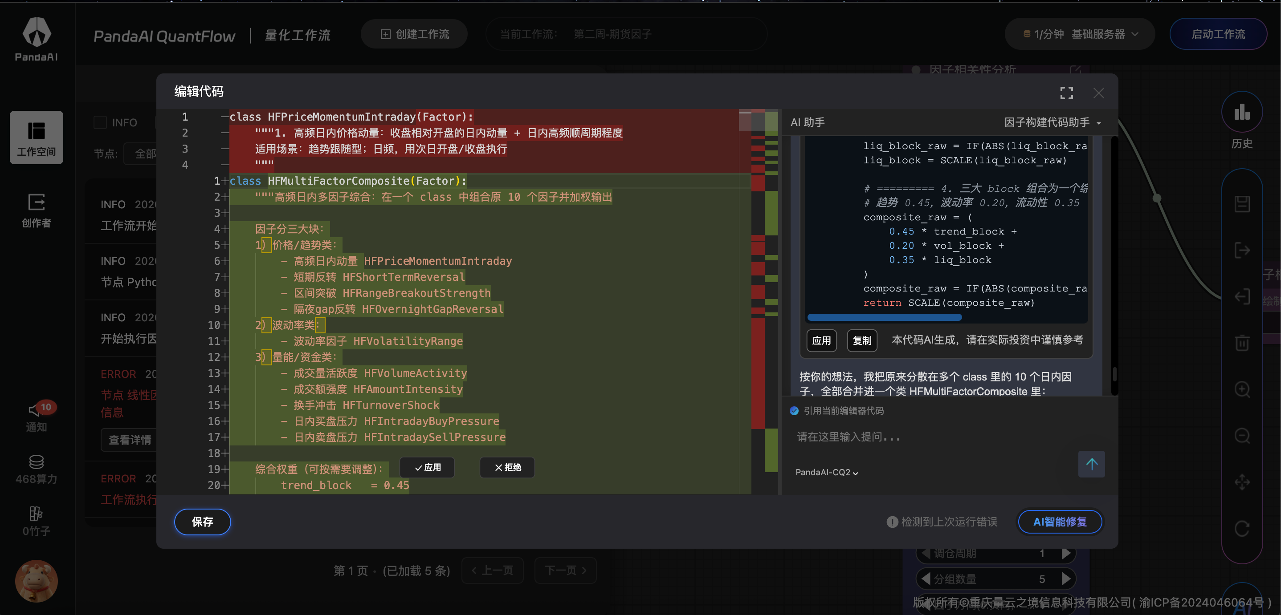Viewport: 1281px width, 615px height.
Task: Click the zoom in magnifier icon
Action: point(1242,389)
